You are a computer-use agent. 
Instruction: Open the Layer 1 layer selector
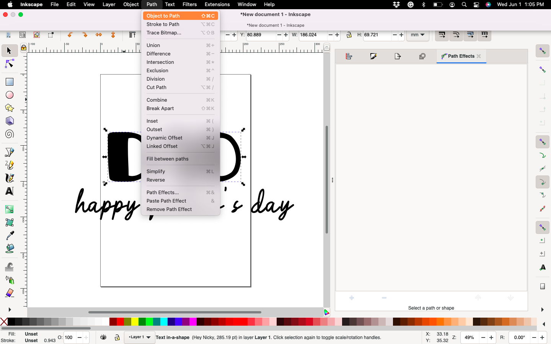(139, 338)
